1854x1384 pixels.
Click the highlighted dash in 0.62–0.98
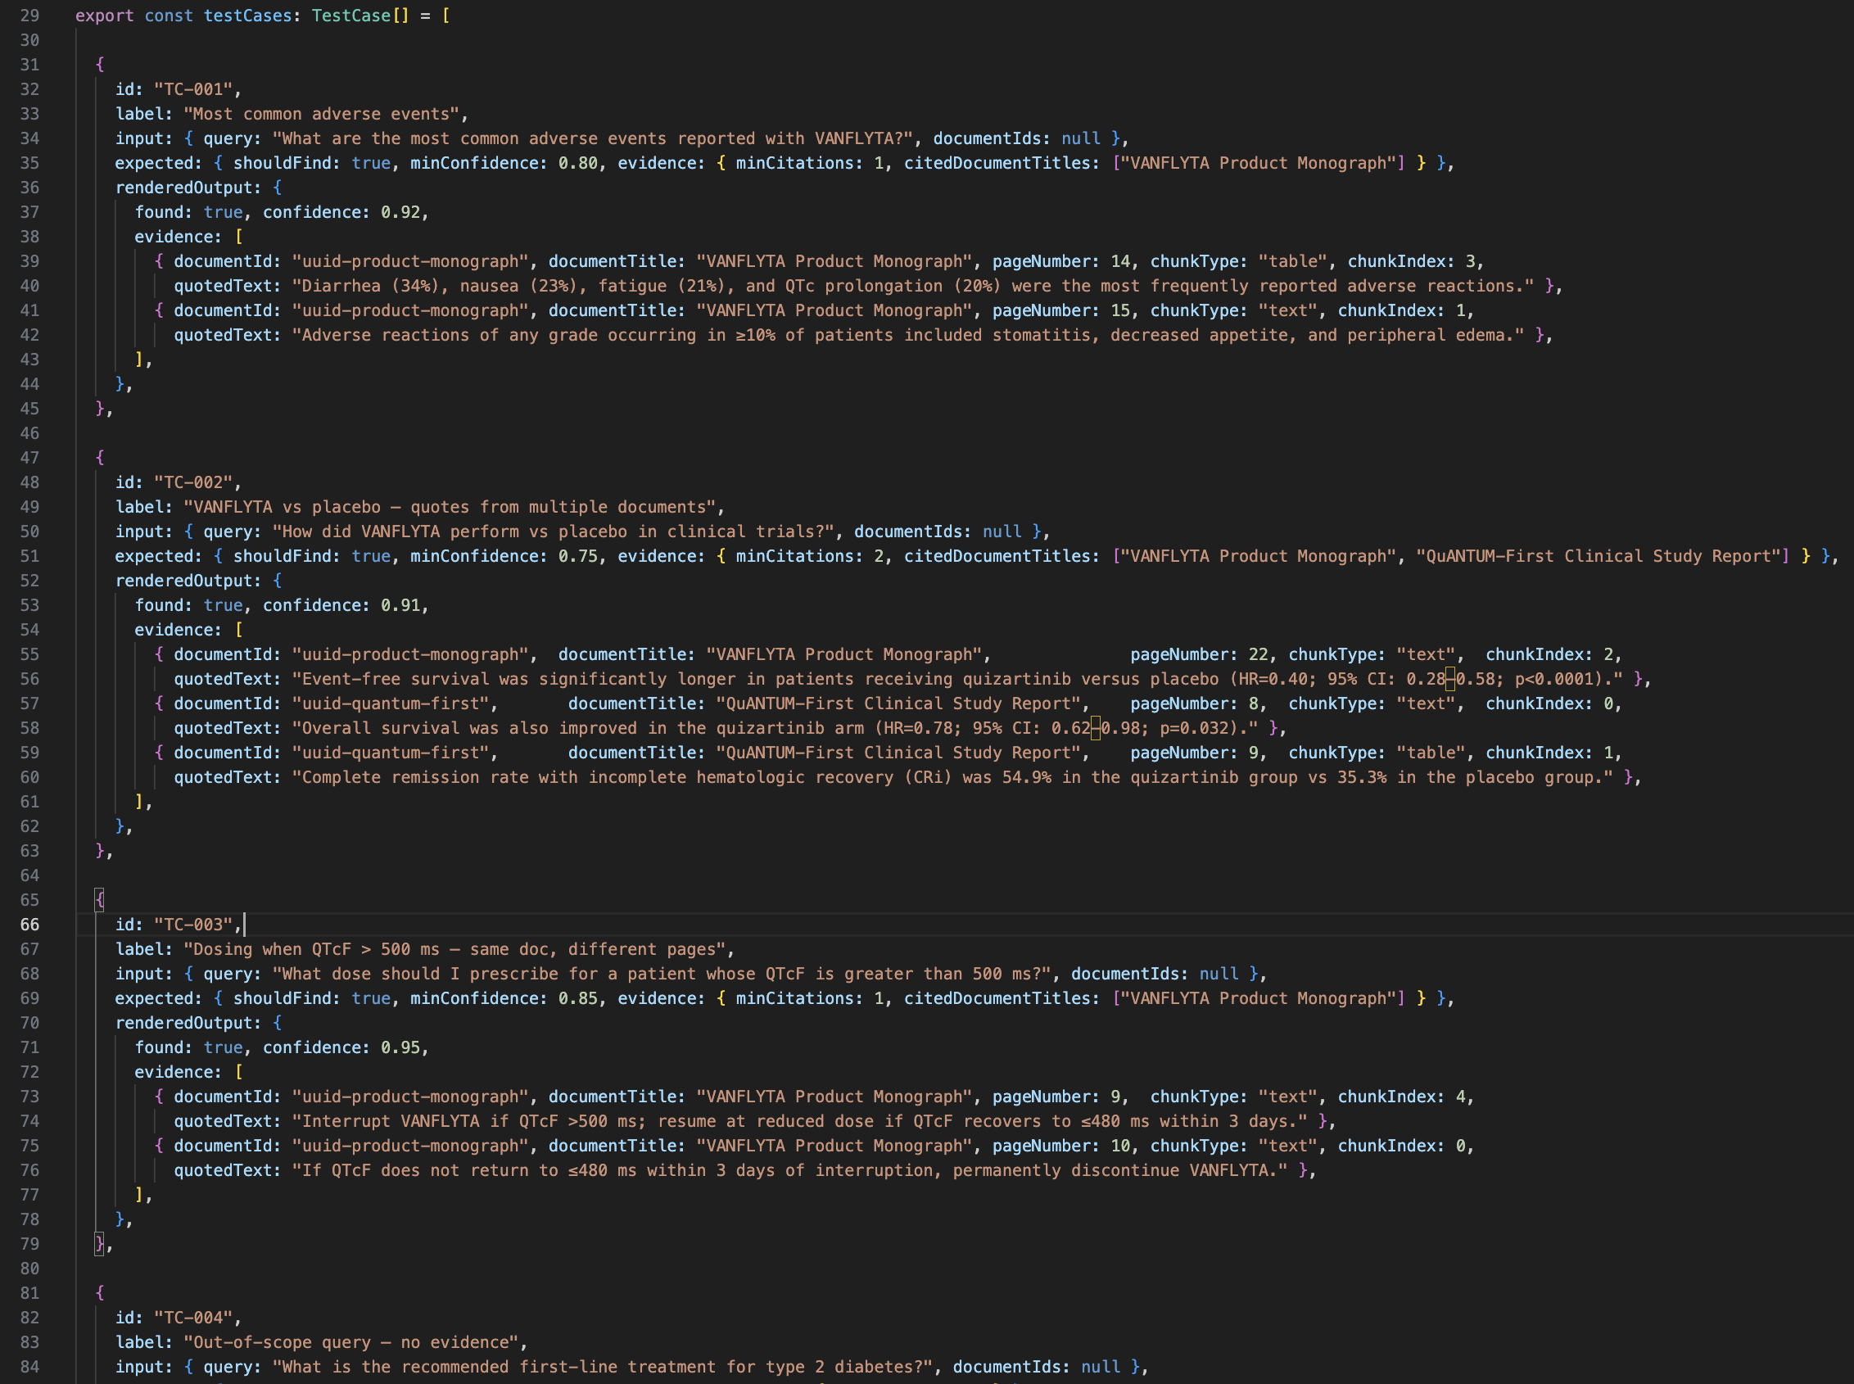[x=1095, y=728]
